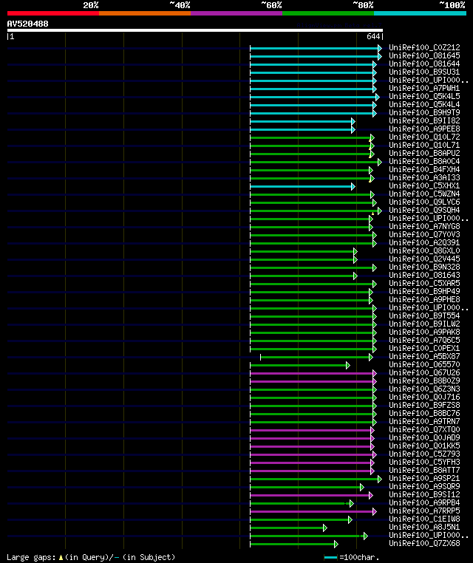473x563 pixels.
Task: Select the UniRef100_B9HP49 label
Action: point(424,291)
